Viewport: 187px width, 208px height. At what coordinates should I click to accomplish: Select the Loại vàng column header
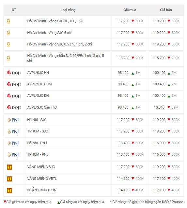(x=68, y=10)
